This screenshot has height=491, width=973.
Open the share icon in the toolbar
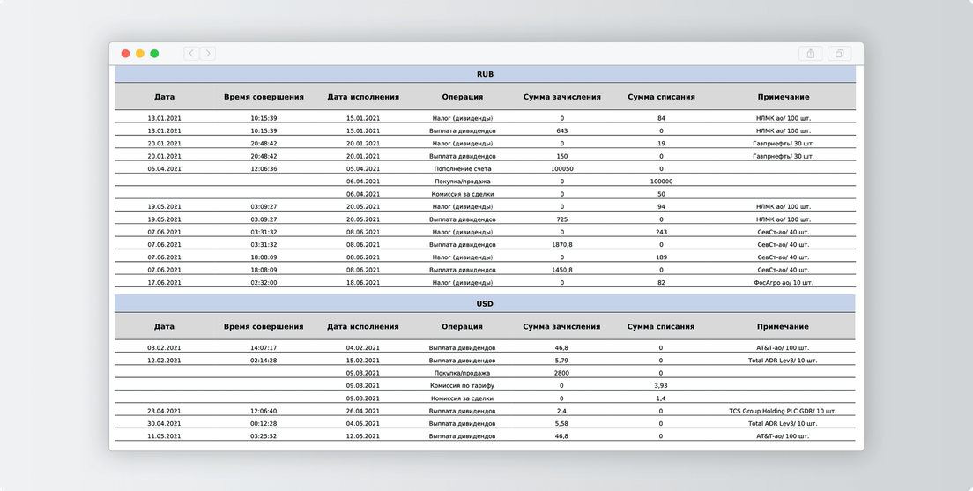811,54
